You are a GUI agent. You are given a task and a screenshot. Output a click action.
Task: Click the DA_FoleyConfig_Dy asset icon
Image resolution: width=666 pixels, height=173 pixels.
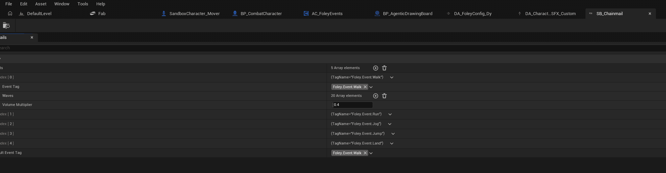pos(448,14)
